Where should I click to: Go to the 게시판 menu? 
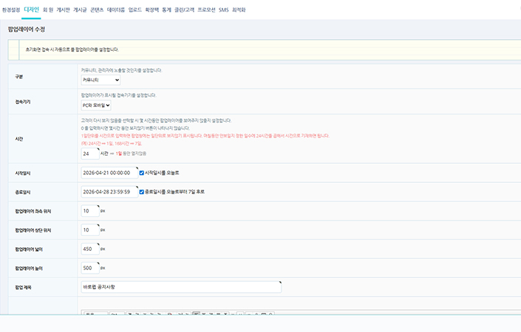click(64, 10)
